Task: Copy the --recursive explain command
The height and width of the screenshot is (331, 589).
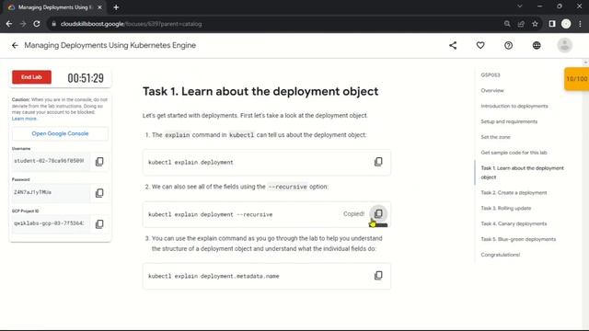Action: [x=378, y=213]
